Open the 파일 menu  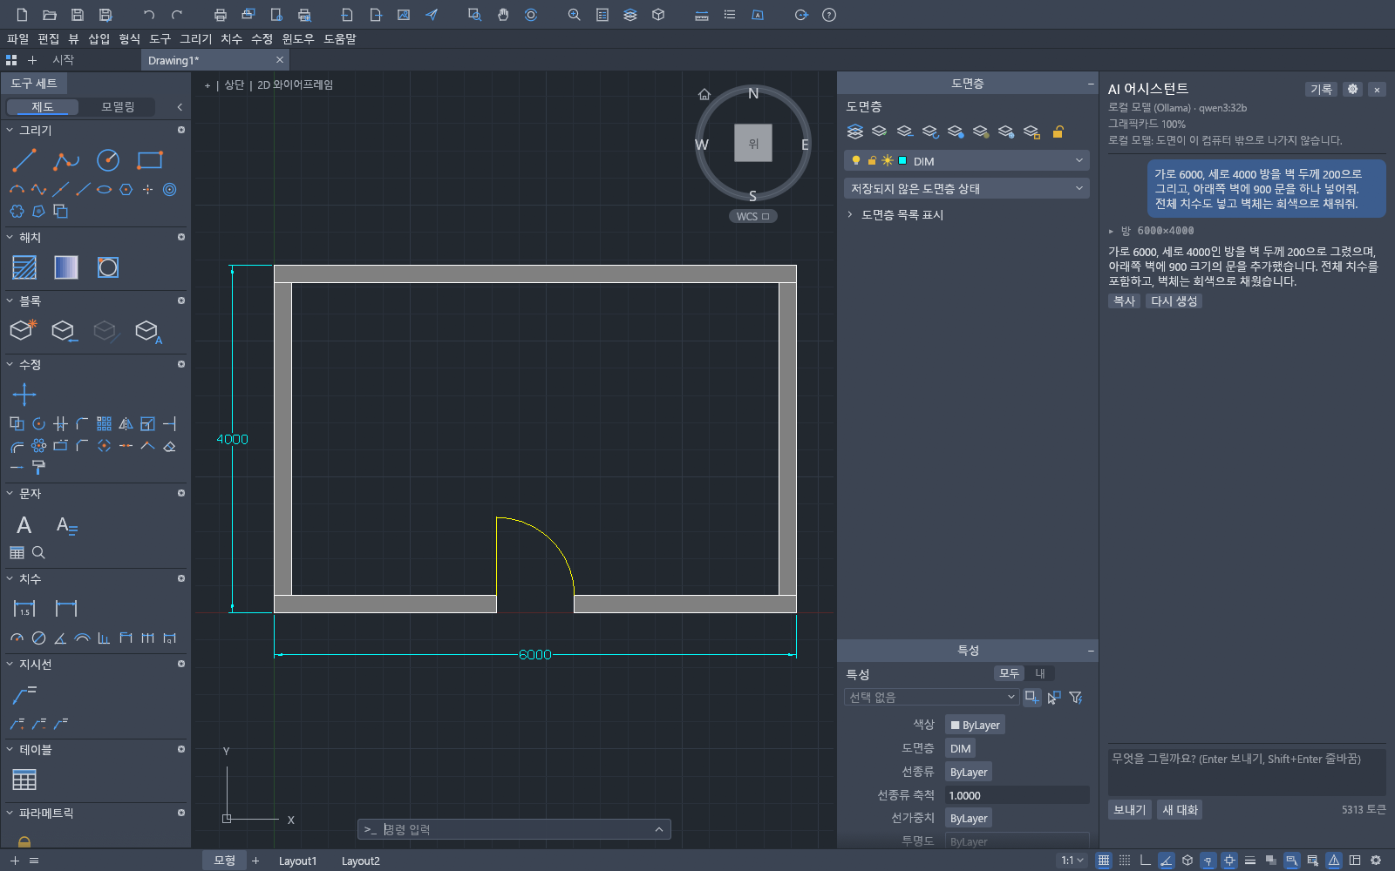pos(18,38)
